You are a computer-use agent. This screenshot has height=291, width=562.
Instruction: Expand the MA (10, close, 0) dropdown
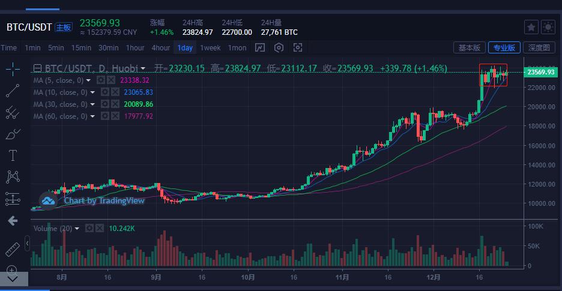tap(92, 92)
